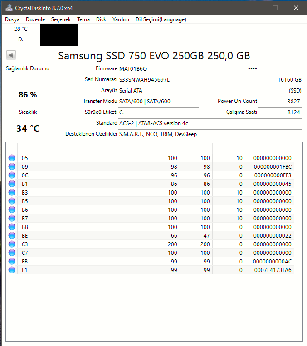This screenshot has width=307, height=346.
Task: Click the status orb for attribute 09
Action: [12, 166]
